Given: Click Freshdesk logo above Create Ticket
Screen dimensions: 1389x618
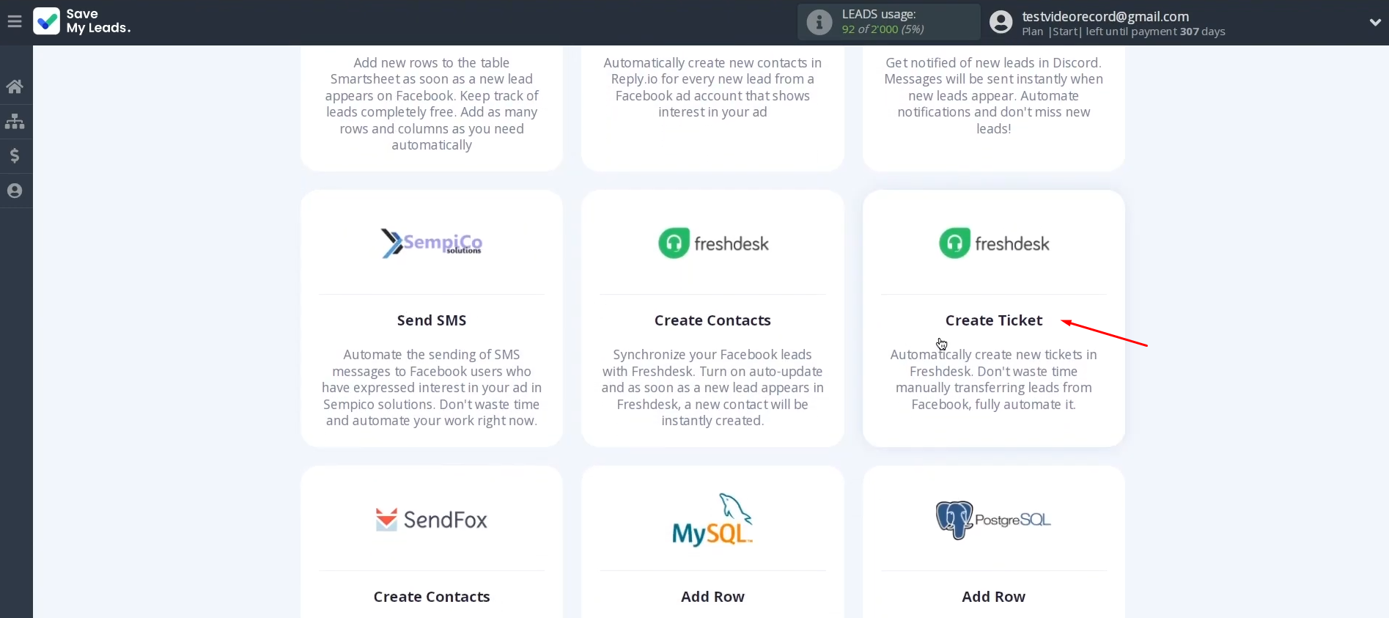Looking at the screenshot, I should point(994,243).
